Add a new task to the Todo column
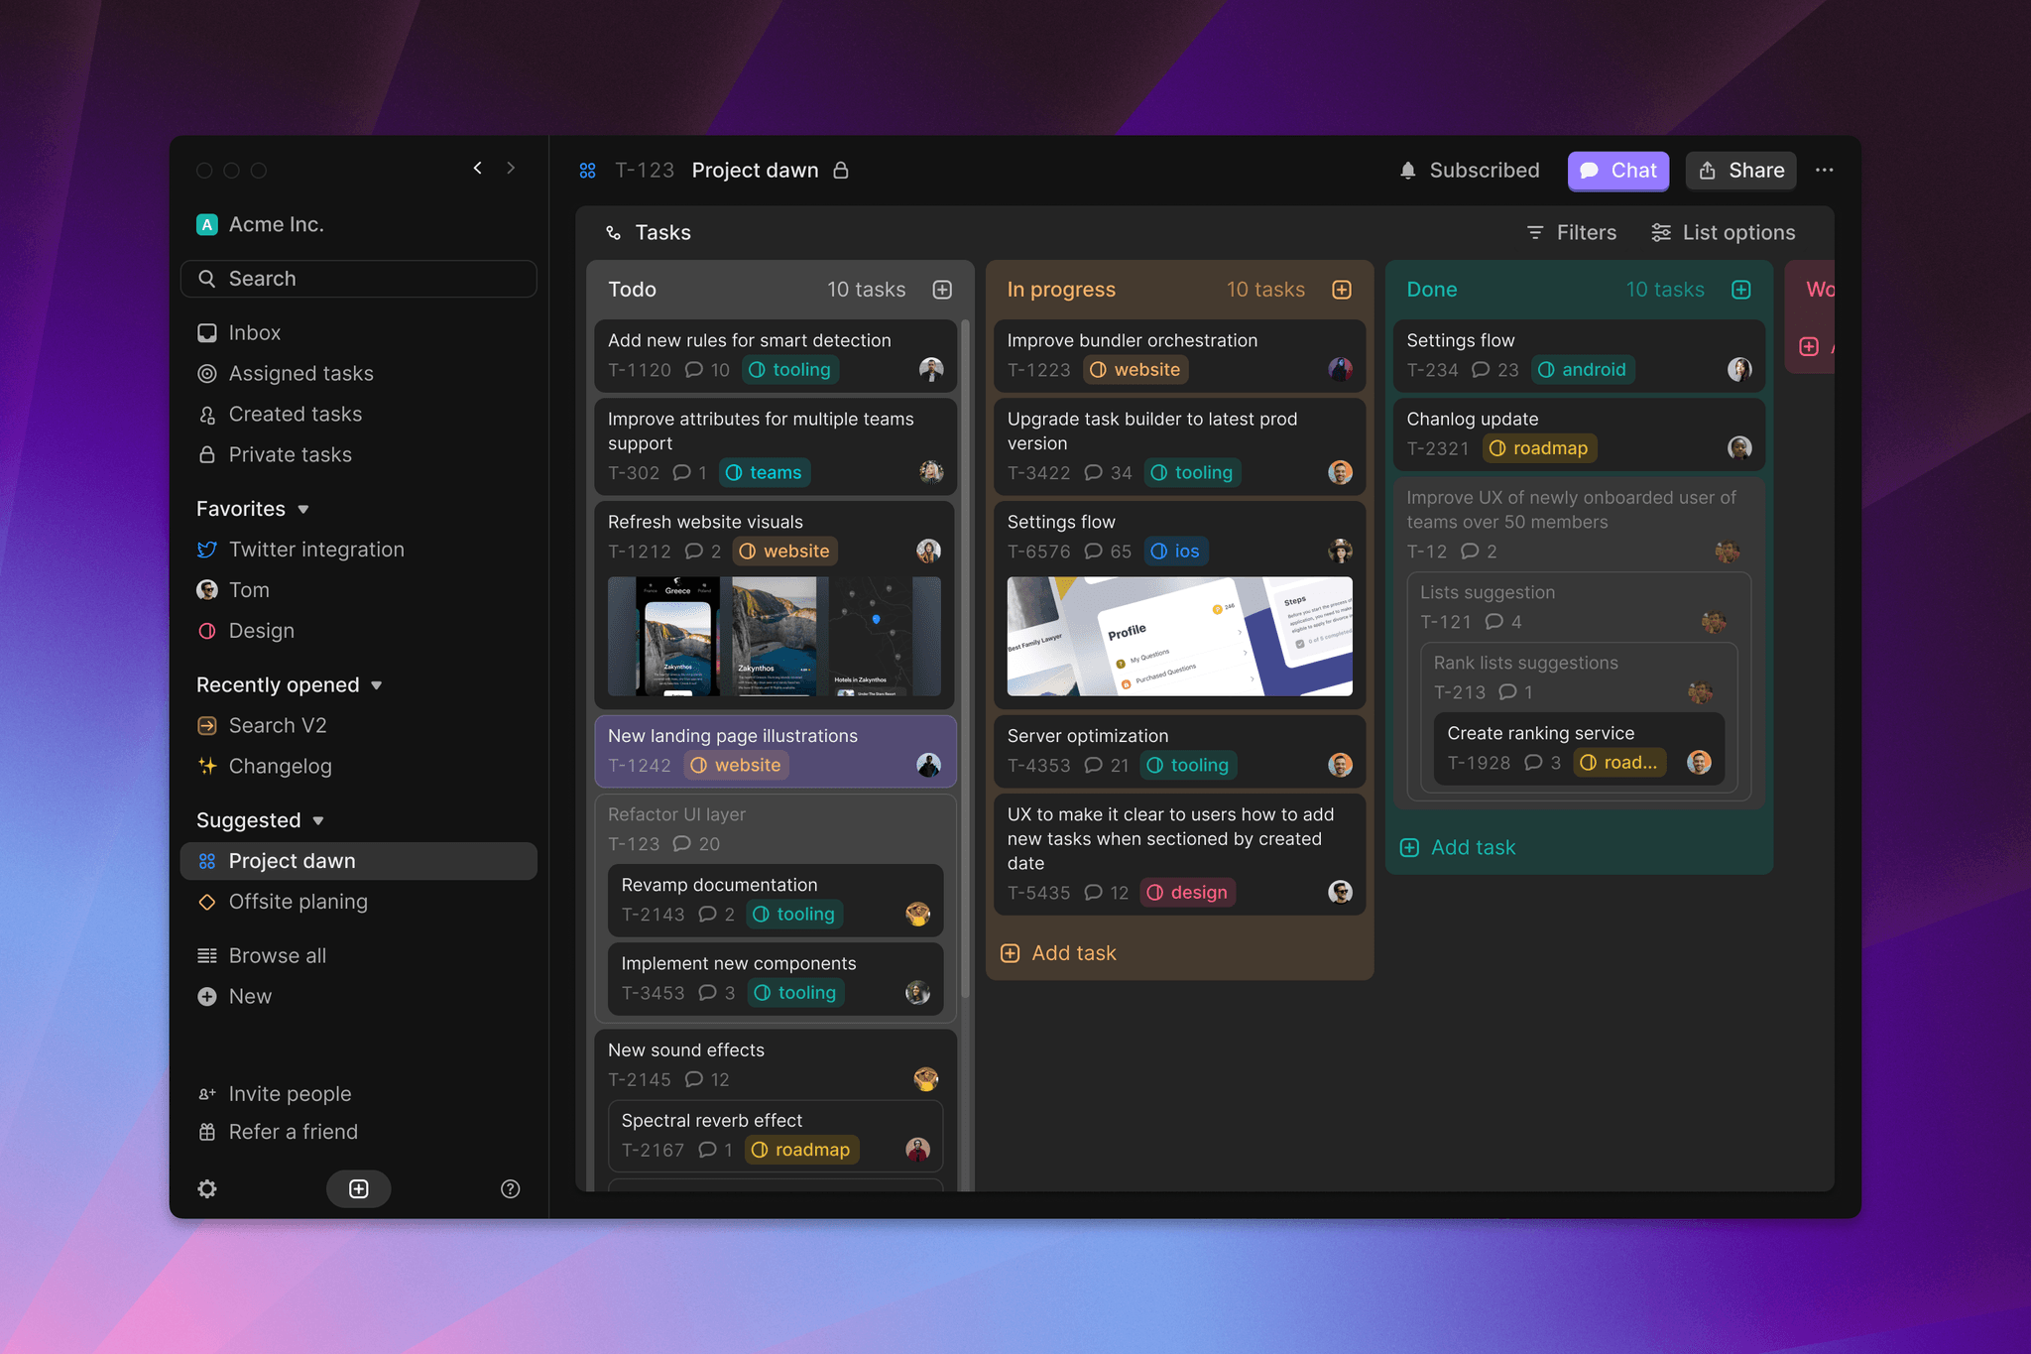Screen dimensions: 2031x1354 [942, 289]
